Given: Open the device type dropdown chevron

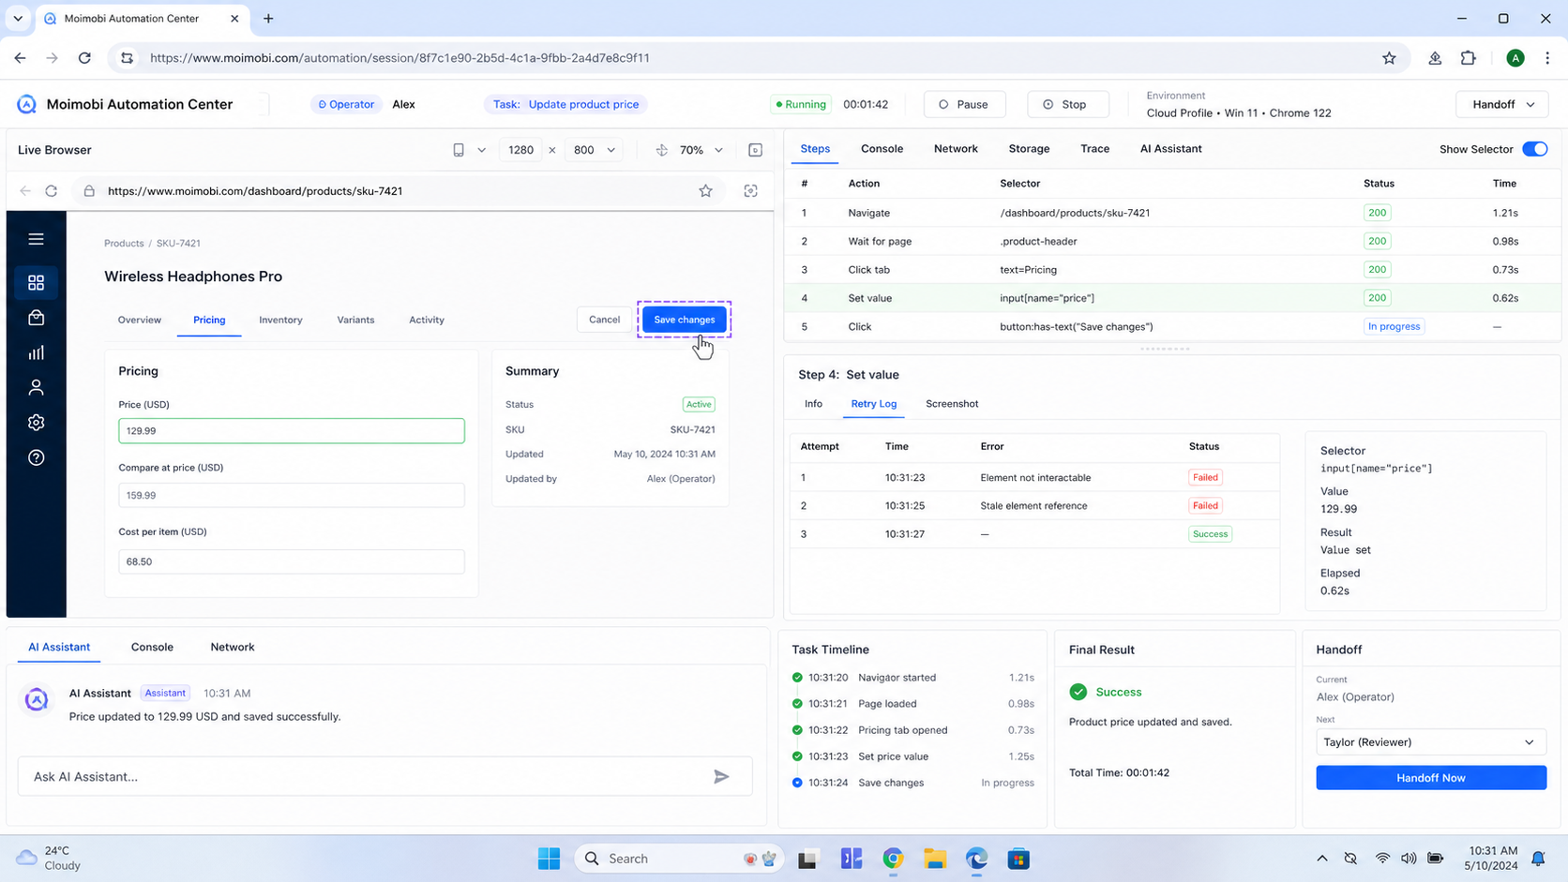Looking at the screenshot, I should (x=482, y=150).
